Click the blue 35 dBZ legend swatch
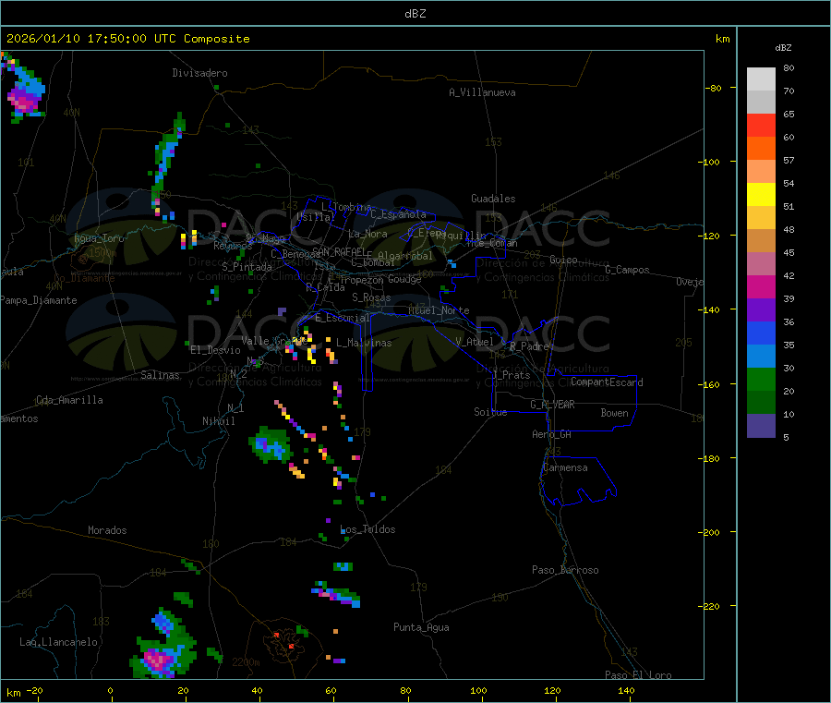The image size is (831, 703). tap(761, 333)
